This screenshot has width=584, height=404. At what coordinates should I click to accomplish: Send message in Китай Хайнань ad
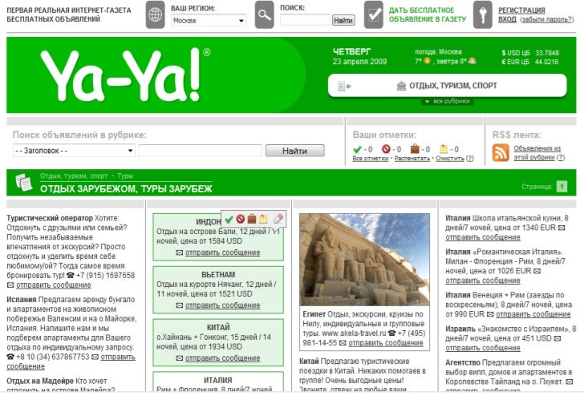223,358
